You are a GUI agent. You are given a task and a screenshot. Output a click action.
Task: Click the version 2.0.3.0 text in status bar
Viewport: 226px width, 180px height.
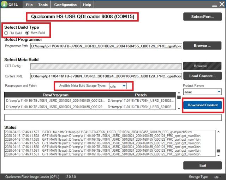(x=71, y=177)
